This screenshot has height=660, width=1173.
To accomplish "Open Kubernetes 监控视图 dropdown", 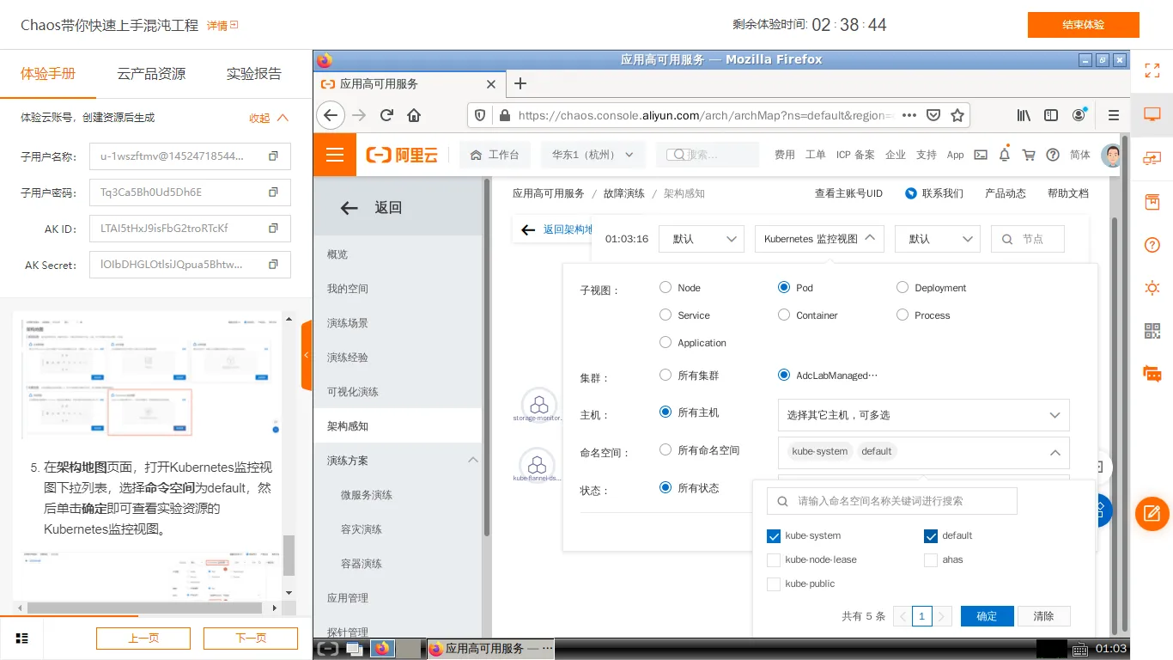I will click(820, 239).
